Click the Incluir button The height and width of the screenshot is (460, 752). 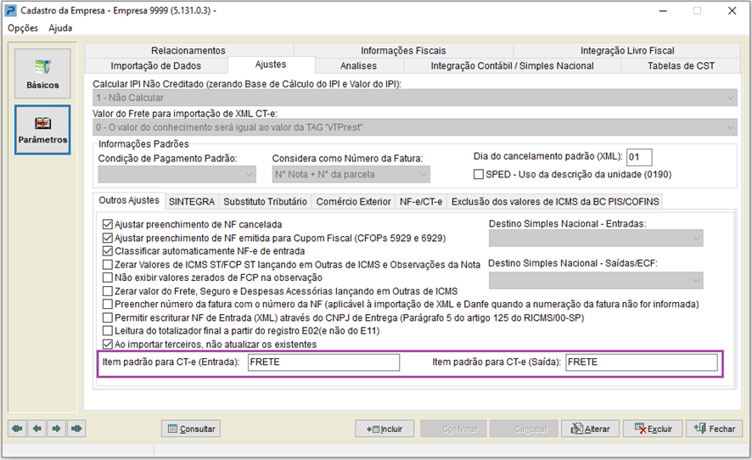tap(384, 429)
